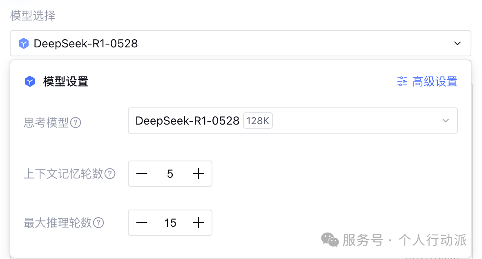Click the help icon next to 上下文记忆轮数

pyautogui.click(x=110, y=174)
